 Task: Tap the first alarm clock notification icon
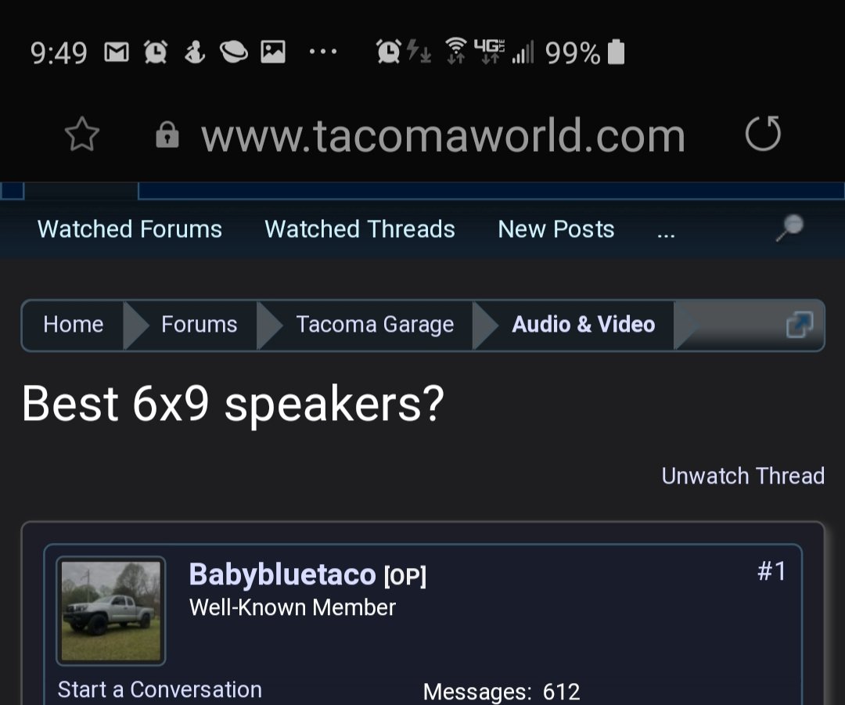[x=156, y=52]
